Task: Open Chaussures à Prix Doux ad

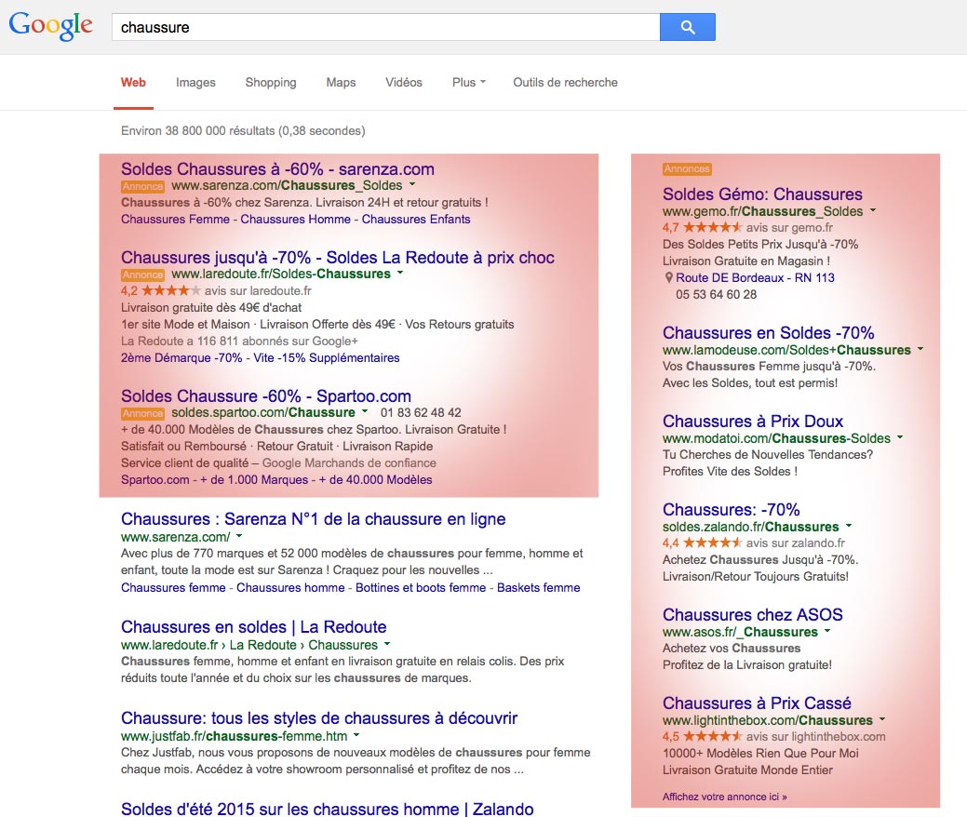Action: click(752, 422)
